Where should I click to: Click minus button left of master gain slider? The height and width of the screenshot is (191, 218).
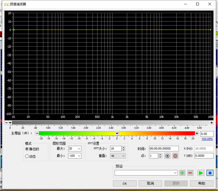(37, 133)
